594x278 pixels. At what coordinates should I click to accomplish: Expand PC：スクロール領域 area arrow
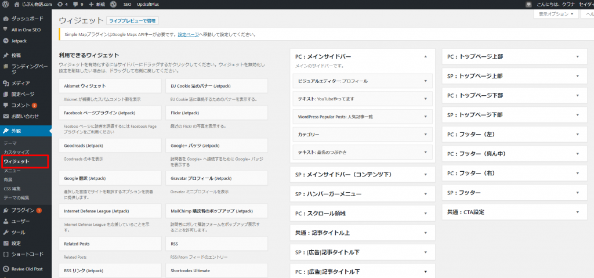[x=425, y=214]
